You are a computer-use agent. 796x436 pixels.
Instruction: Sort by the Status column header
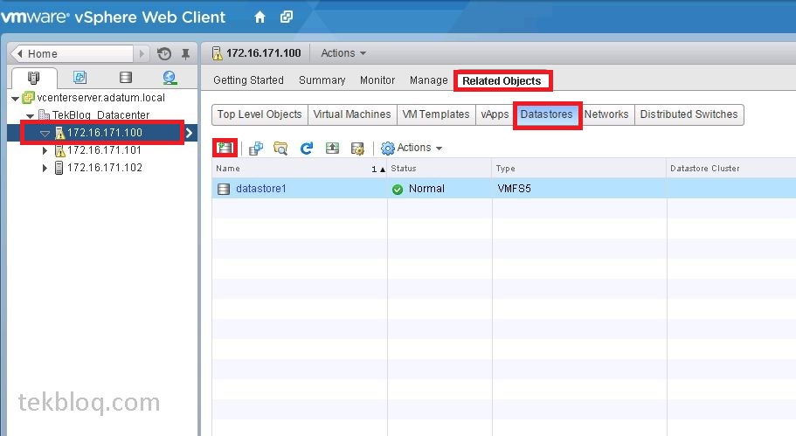pos(440,169)
